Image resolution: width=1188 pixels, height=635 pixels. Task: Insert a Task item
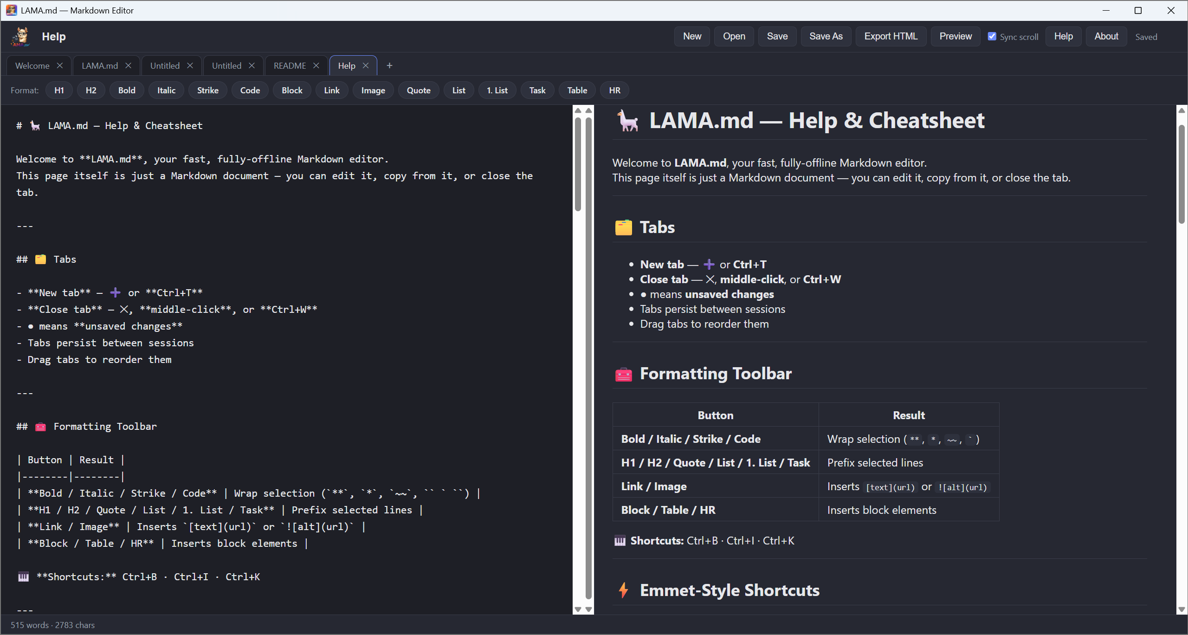click(537, 91)
